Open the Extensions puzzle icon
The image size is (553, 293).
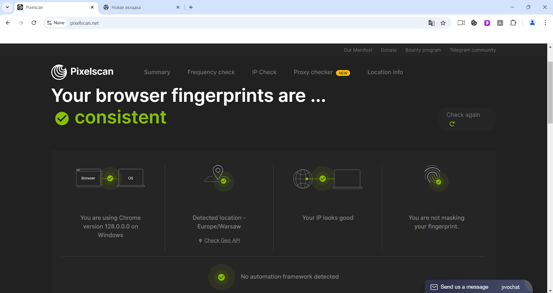pos(513,23)
